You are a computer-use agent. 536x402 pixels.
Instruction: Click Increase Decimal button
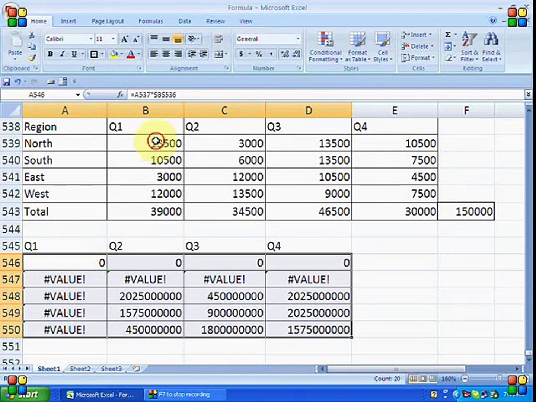click(285, 54)
